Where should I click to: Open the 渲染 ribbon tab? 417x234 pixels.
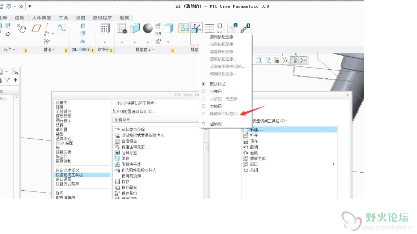pos(20,18)
